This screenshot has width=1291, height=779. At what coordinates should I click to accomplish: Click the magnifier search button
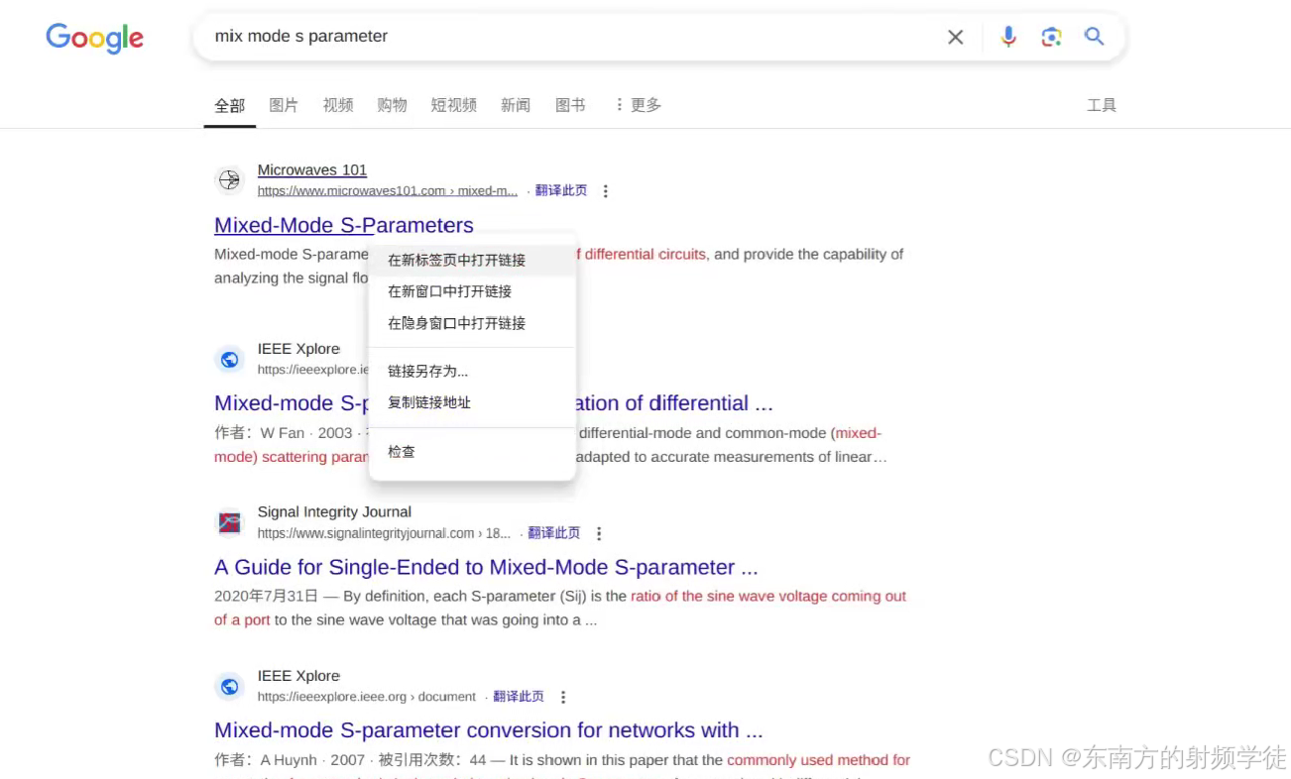coord(1094,37)
